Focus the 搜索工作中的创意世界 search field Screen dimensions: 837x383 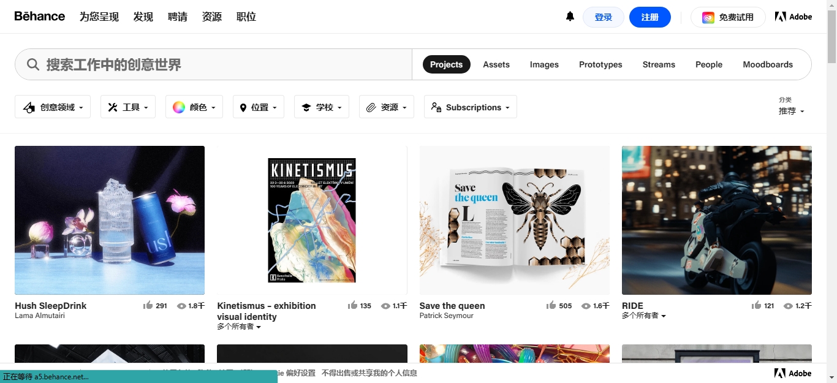(x=213, y=64)
